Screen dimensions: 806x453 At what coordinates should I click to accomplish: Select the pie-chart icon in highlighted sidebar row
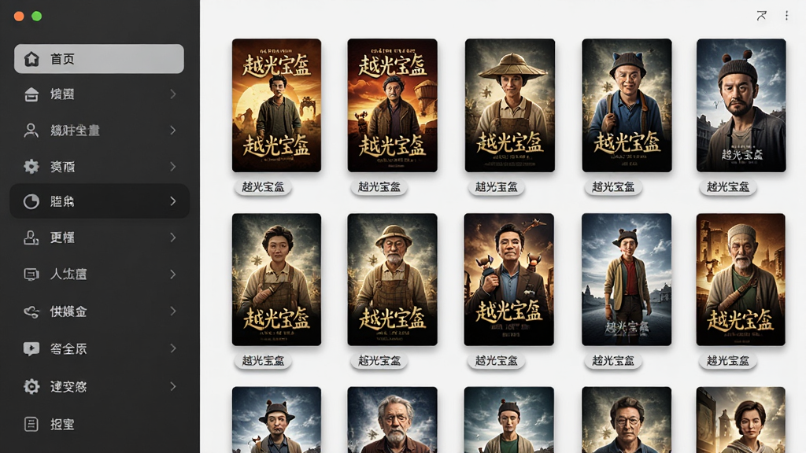point(31,201)
